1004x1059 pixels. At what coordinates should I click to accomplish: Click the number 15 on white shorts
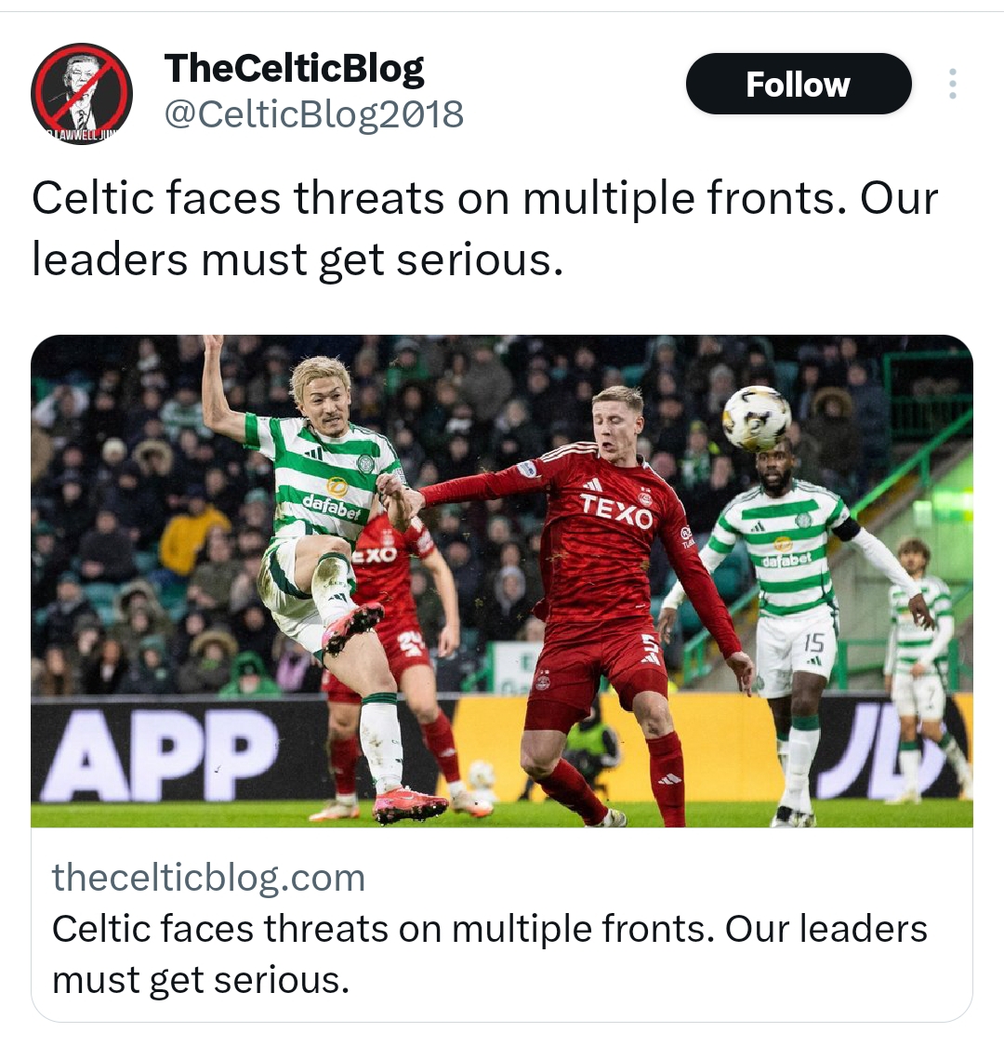[814, 642]
